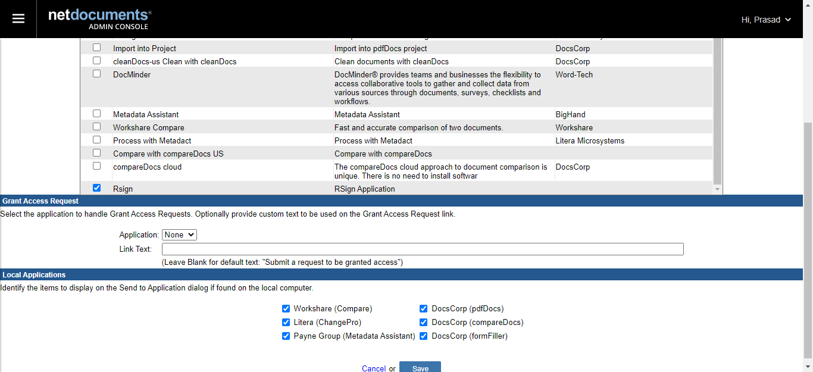Enable Workshare Compare in the list
Screen dimensions: 813x372
pos(96,126)
